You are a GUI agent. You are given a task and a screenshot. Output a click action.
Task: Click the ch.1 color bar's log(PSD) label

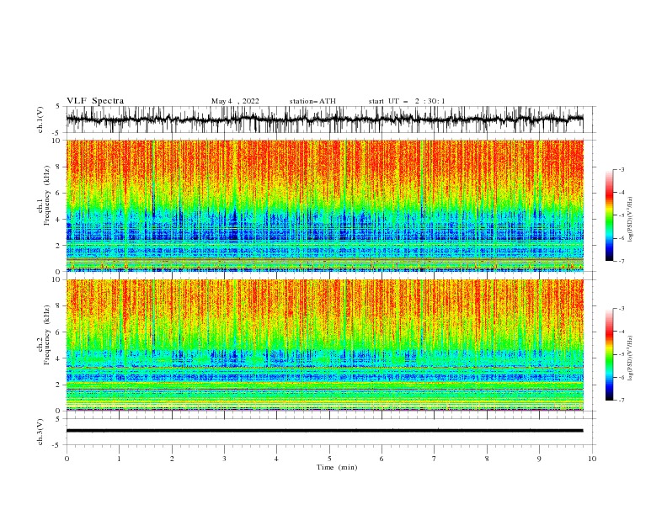click(x=630, y=220)
